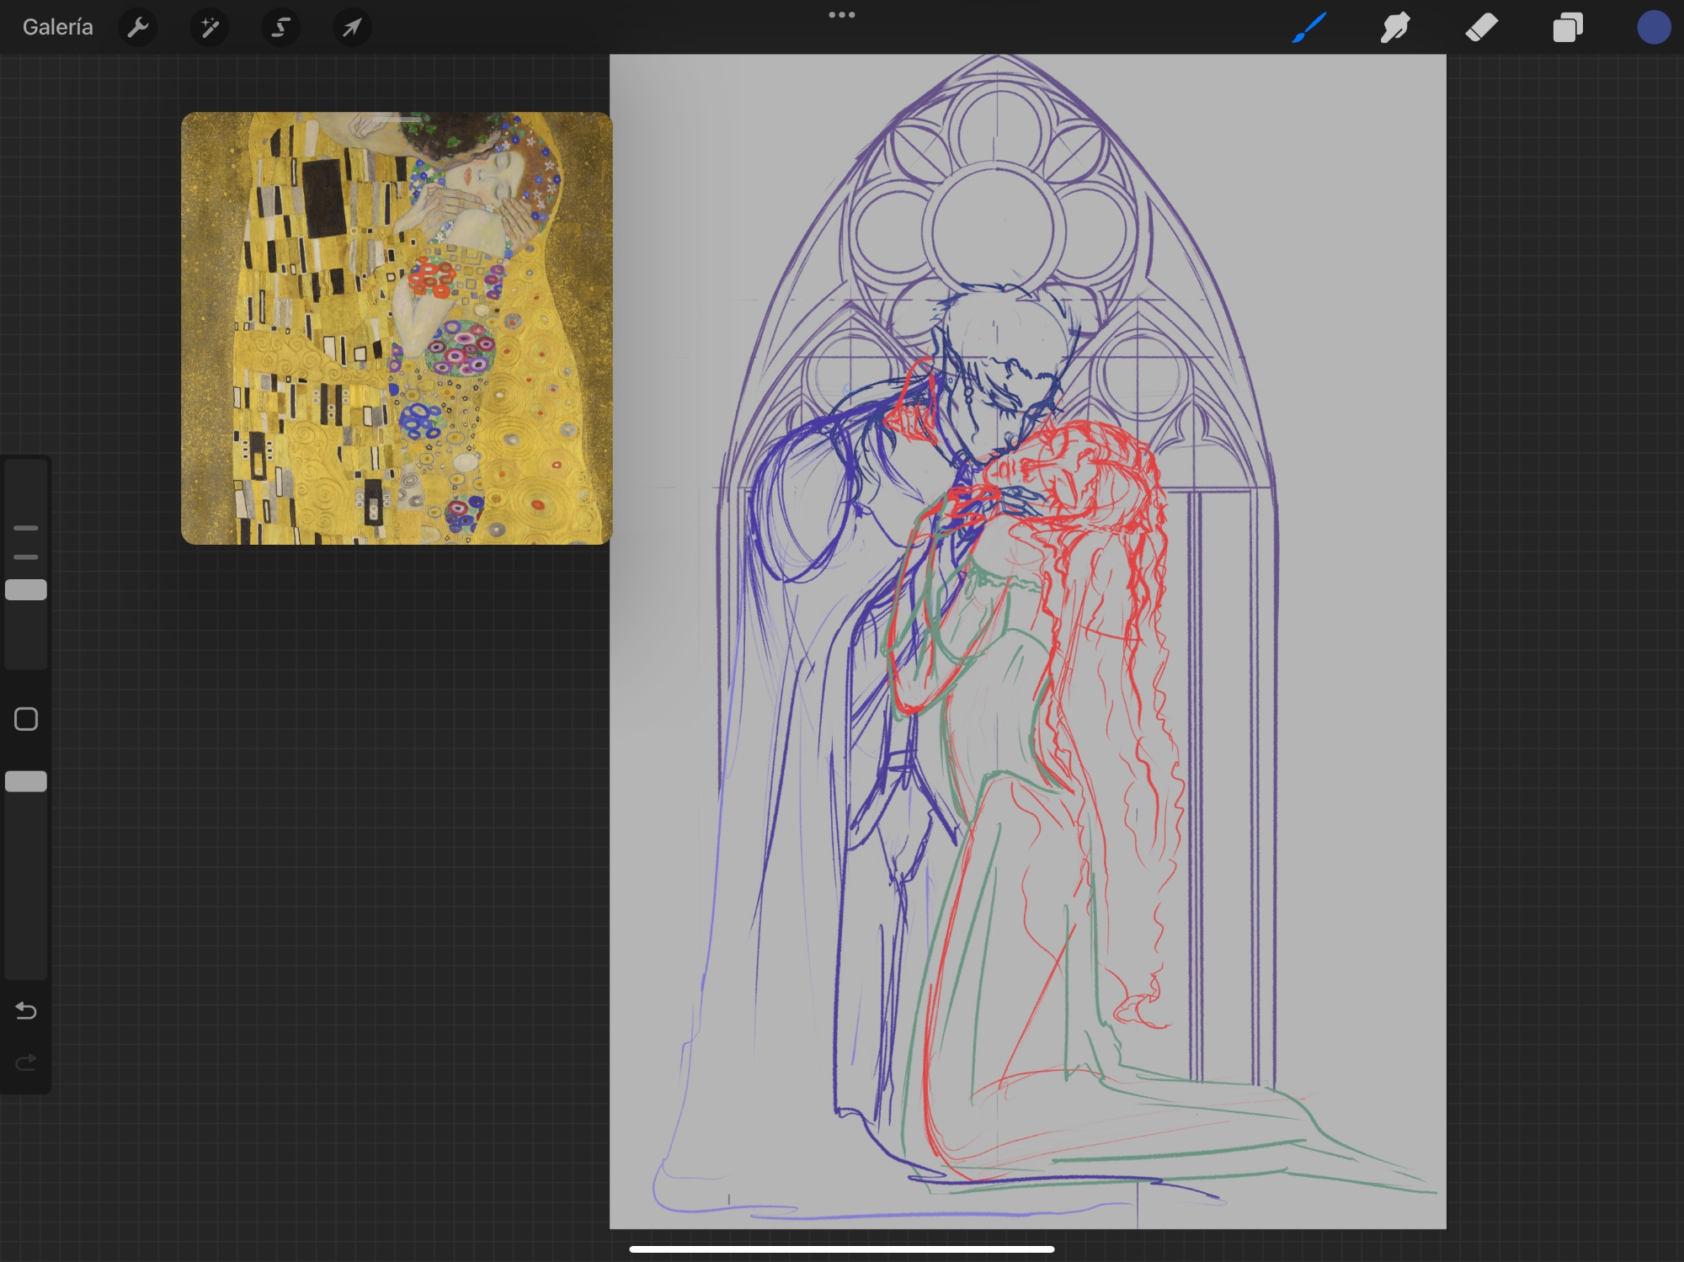Open the Layers panel
This screenshot has width=1684, height=1262.
1567,28
